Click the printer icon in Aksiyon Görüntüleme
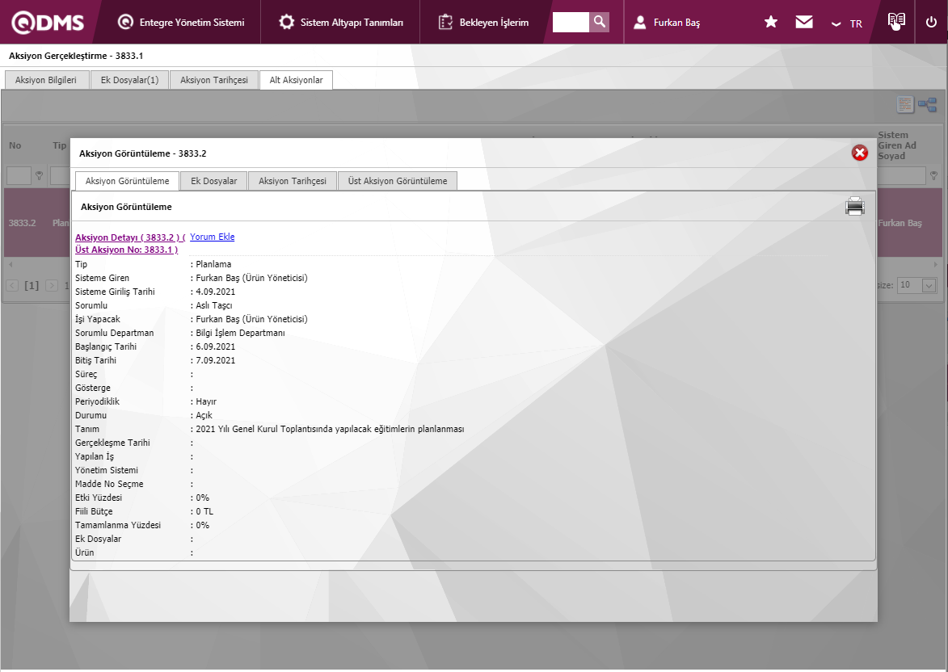The image size is (948, 672). pos(854,207)
